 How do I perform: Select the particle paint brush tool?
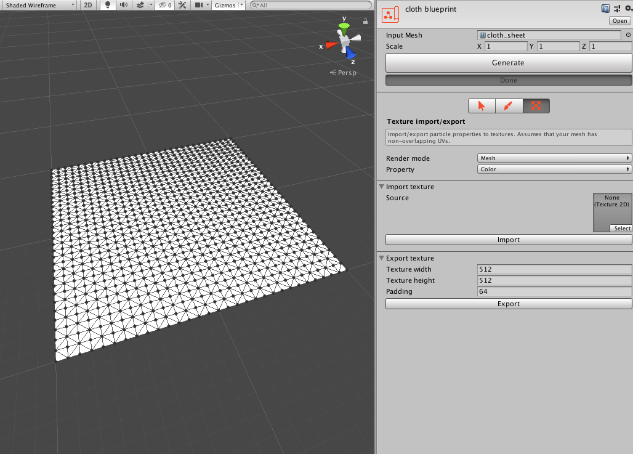(x=509, y=106)
